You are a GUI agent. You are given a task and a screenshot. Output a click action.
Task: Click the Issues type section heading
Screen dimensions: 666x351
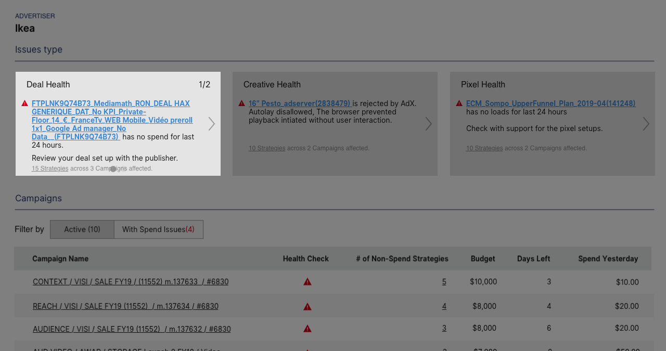click(39, 49)
